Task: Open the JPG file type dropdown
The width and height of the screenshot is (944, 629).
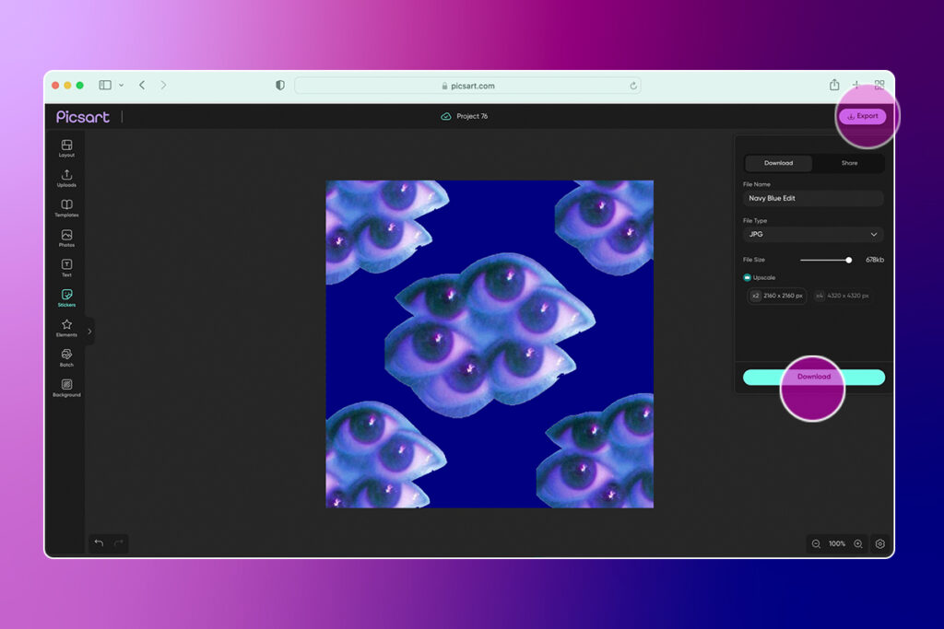Action: [813, 235]
